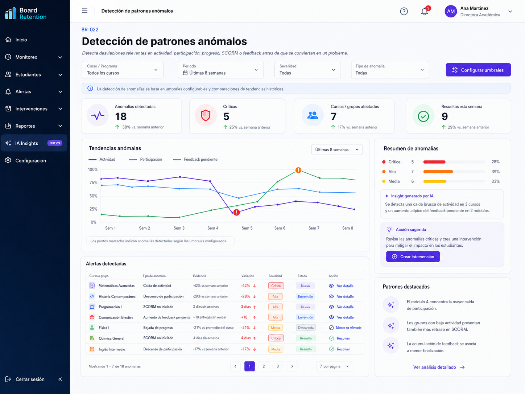Screen dimensions: 525x394
Task: Click the Química General course icon
Action: (x=92, y=338)
